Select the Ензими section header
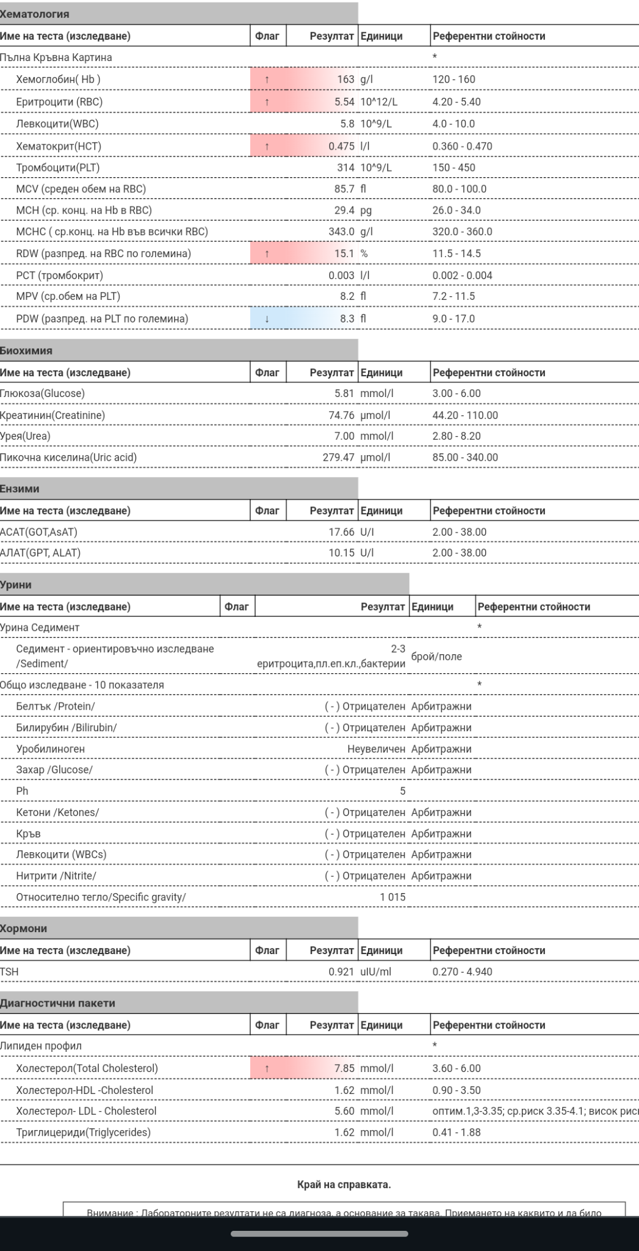639x1251 pixels. point(179,489)
